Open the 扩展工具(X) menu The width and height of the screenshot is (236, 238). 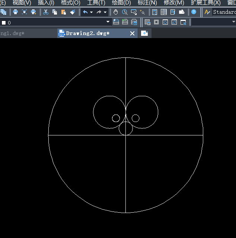pos(206,3)
